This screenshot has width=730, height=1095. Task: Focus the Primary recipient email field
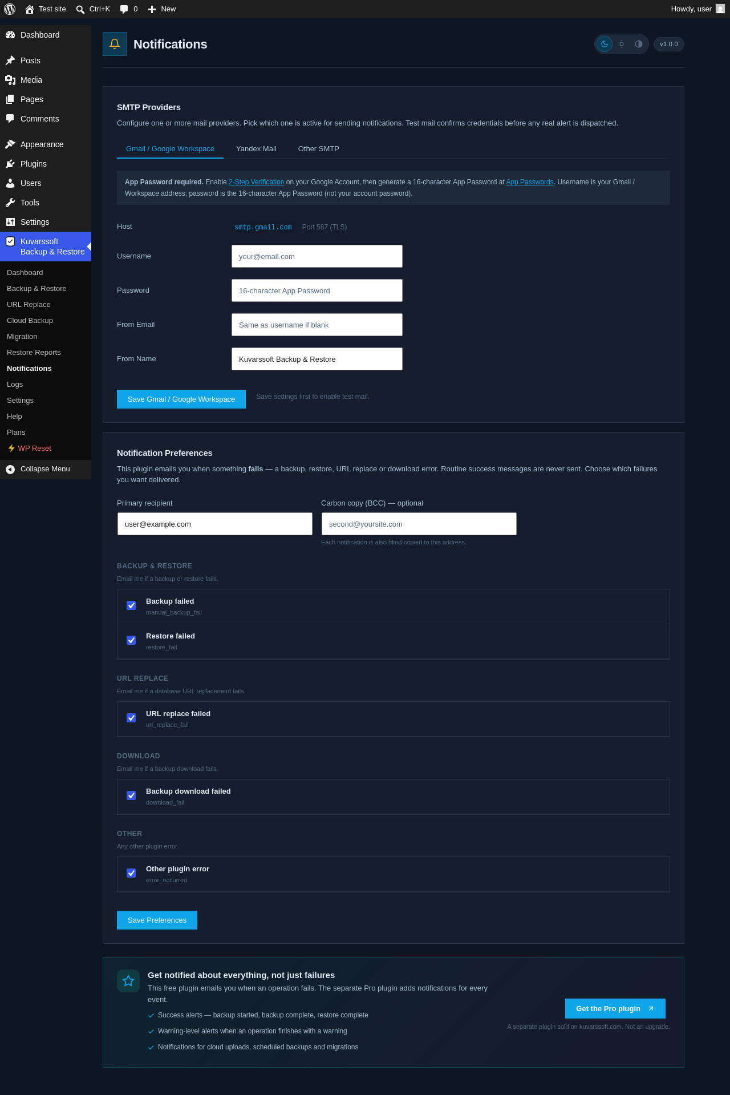(215, 524)
